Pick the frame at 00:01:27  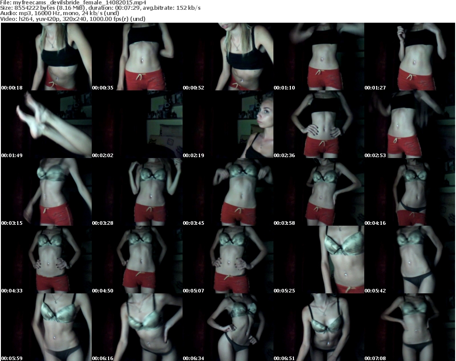pos(410,57)
